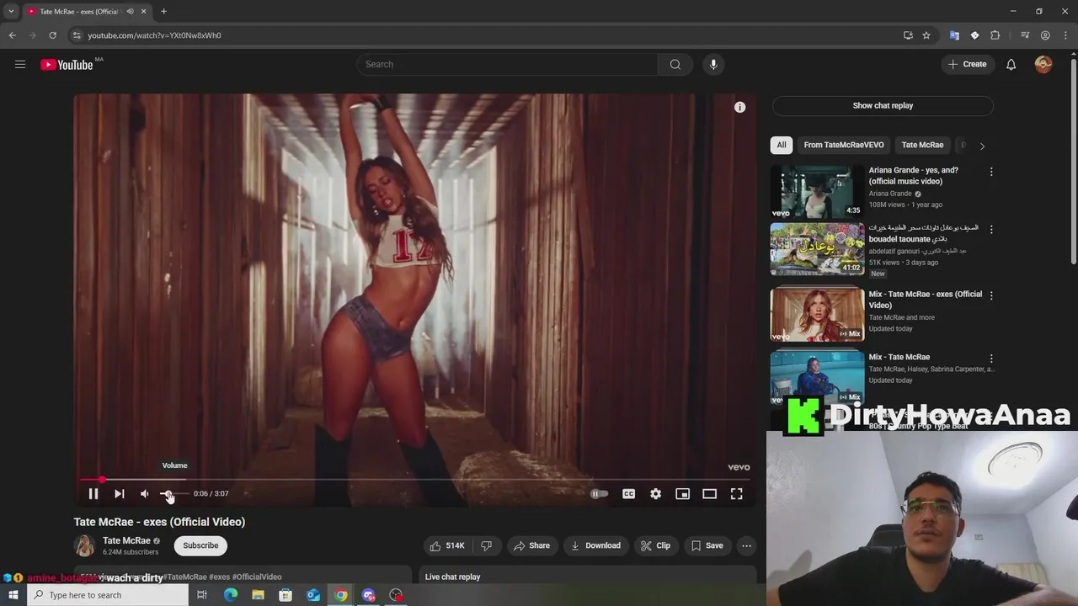Mute the video with speaker icon
The height and width of the screenshot is (606, 1078).
click(x=145, y=494)
